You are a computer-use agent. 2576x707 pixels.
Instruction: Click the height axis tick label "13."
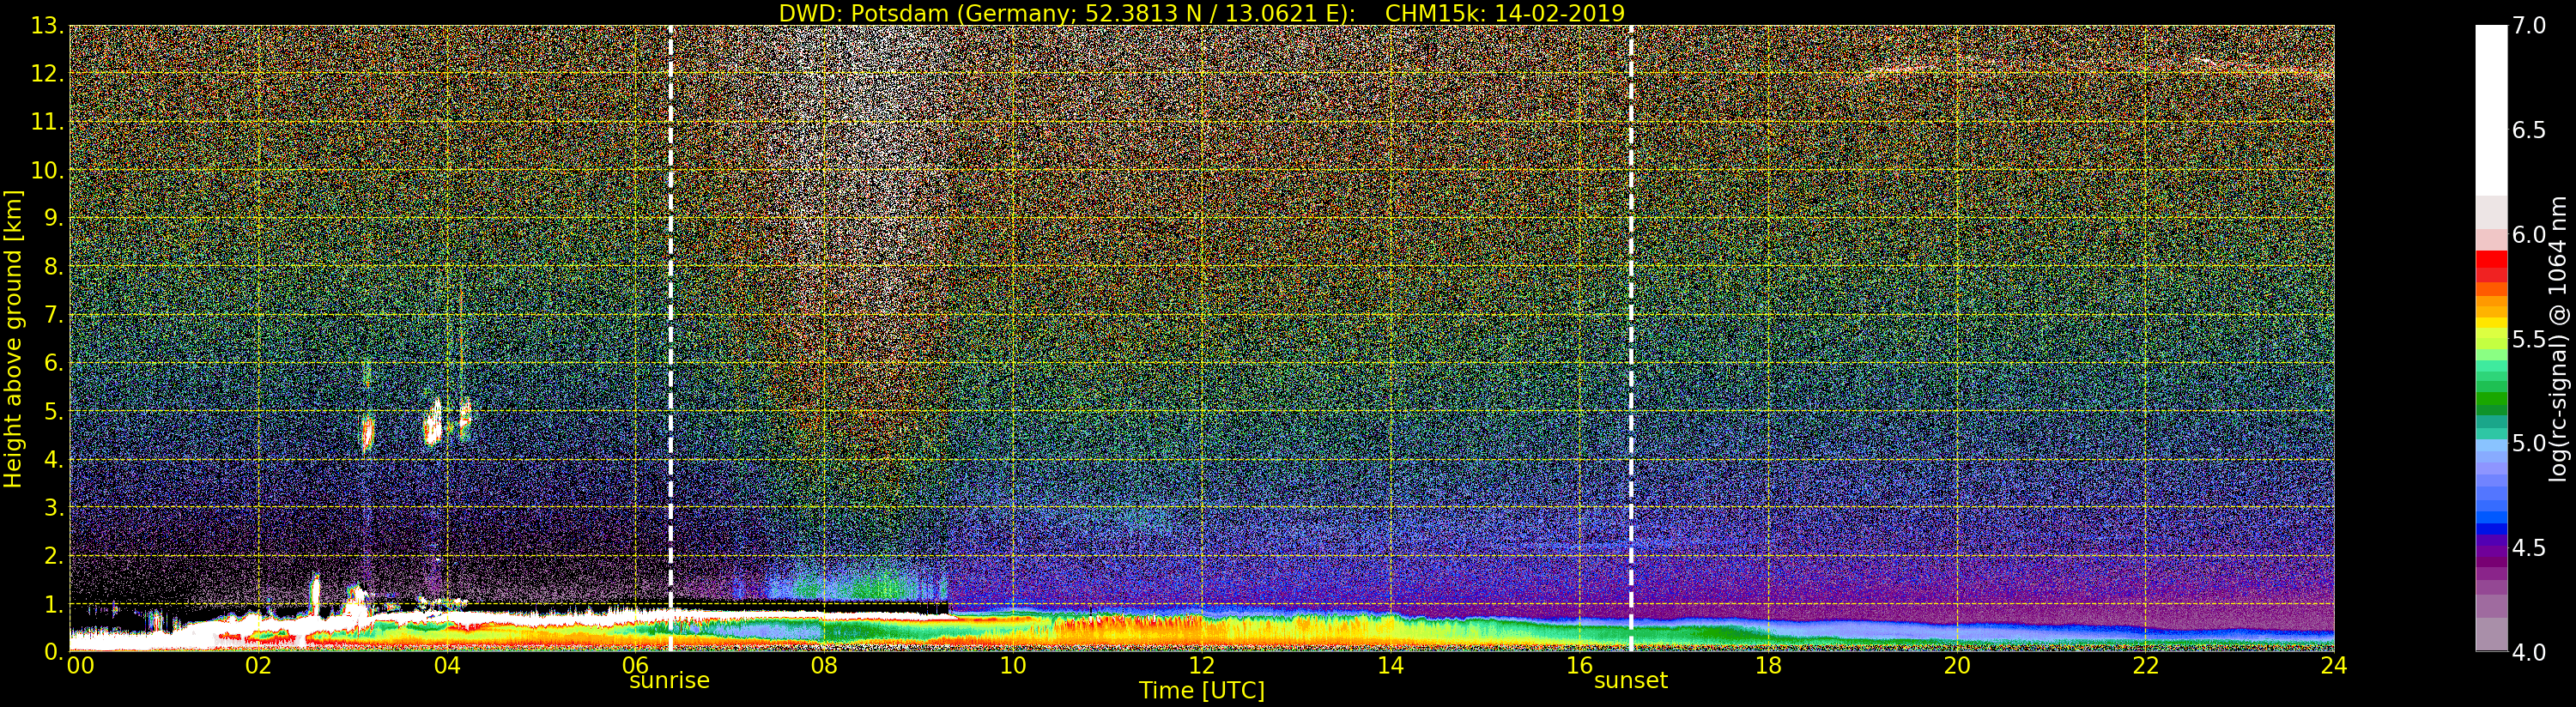coord(47,26)
